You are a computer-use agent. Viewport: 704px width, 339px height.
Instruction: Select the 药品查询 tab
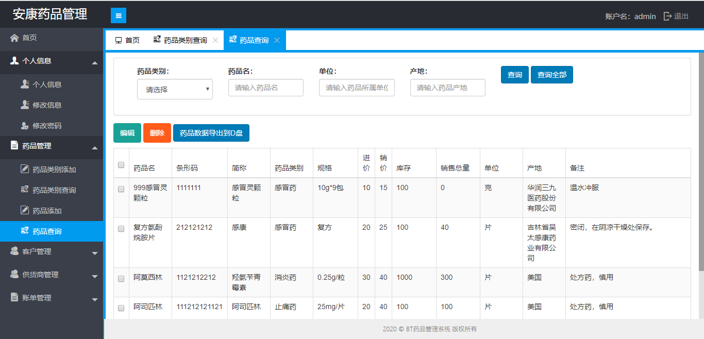[x=255, y=40]
